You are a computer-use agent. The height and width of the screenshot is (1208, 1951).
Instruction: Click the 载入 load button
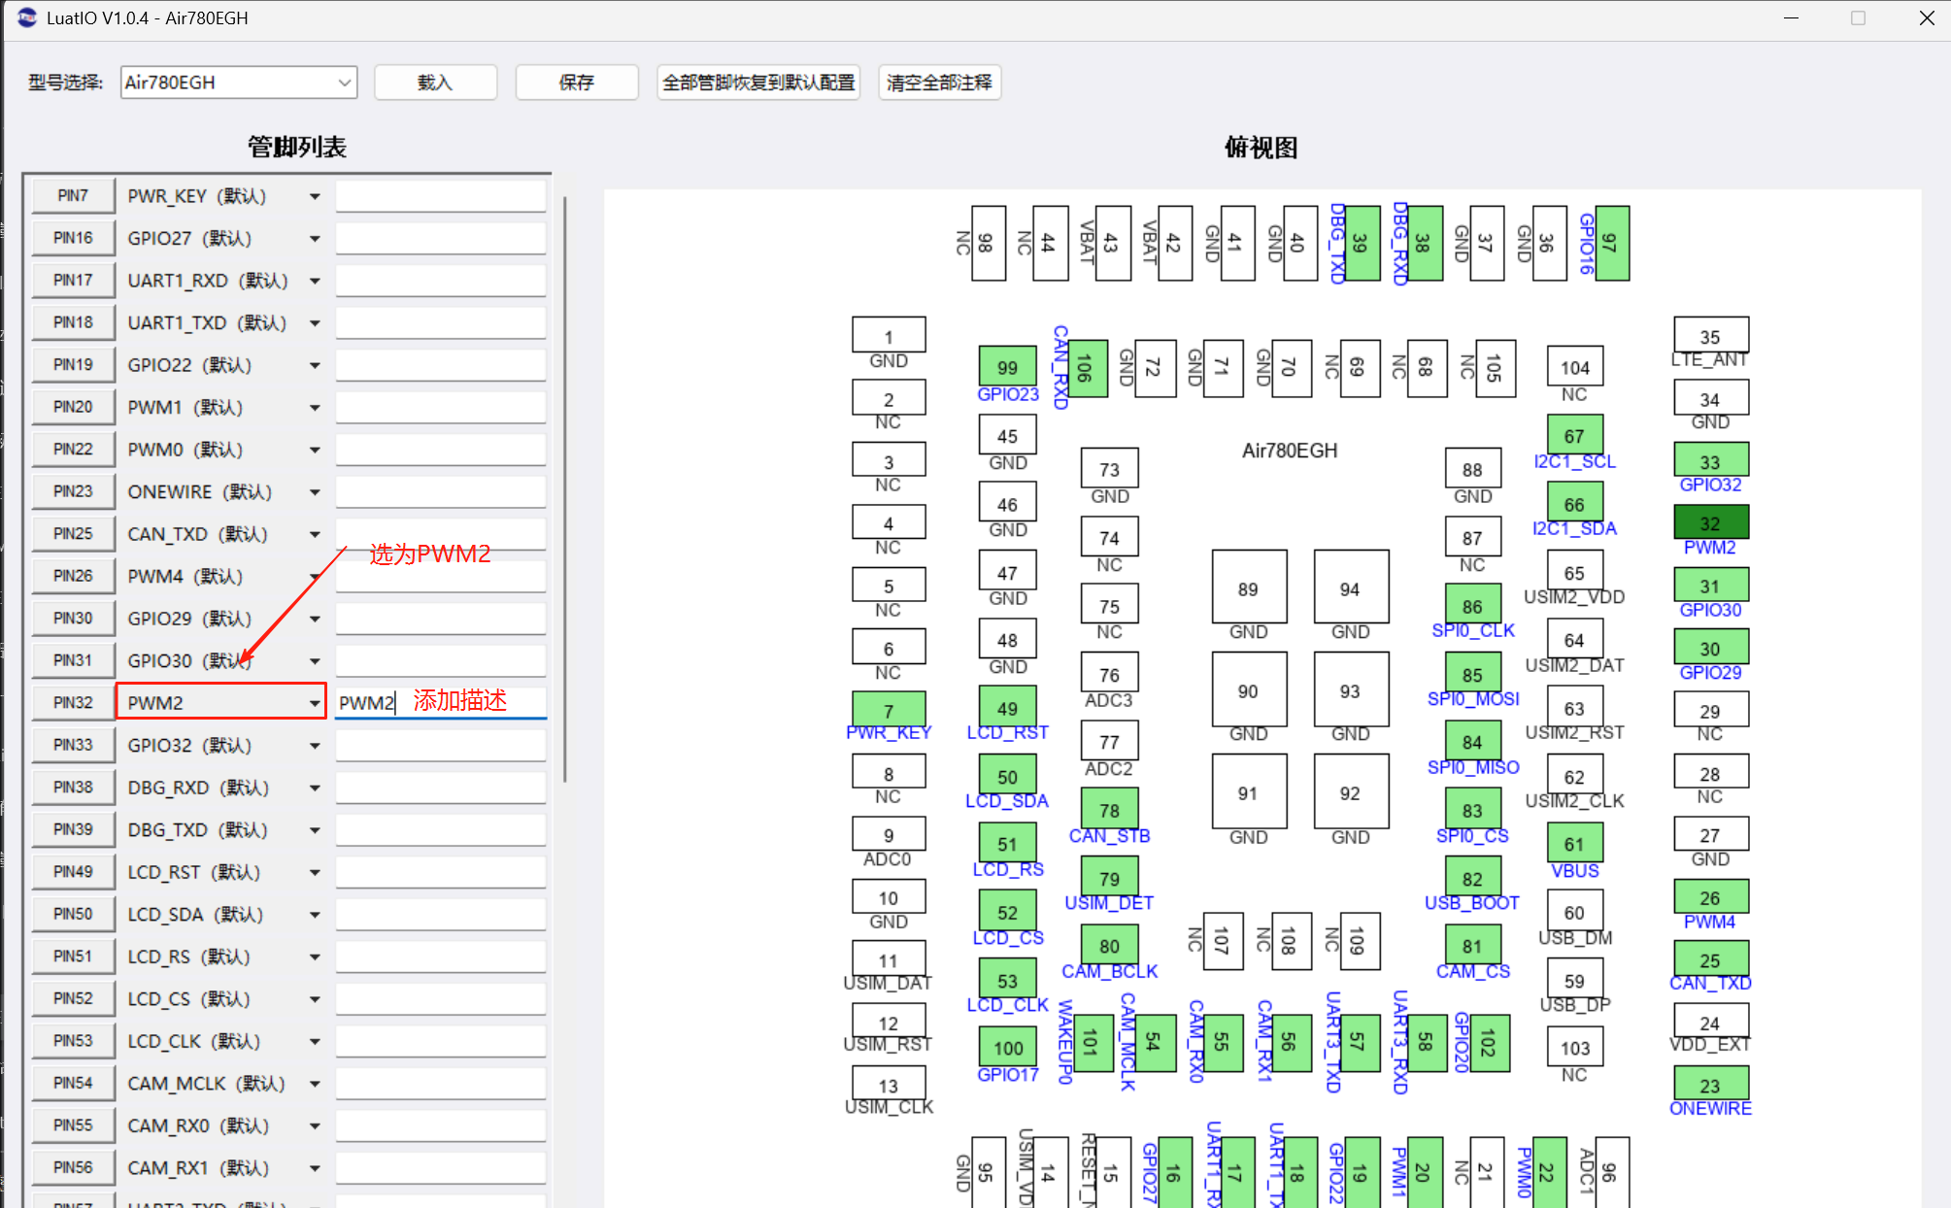click(435, 83)
